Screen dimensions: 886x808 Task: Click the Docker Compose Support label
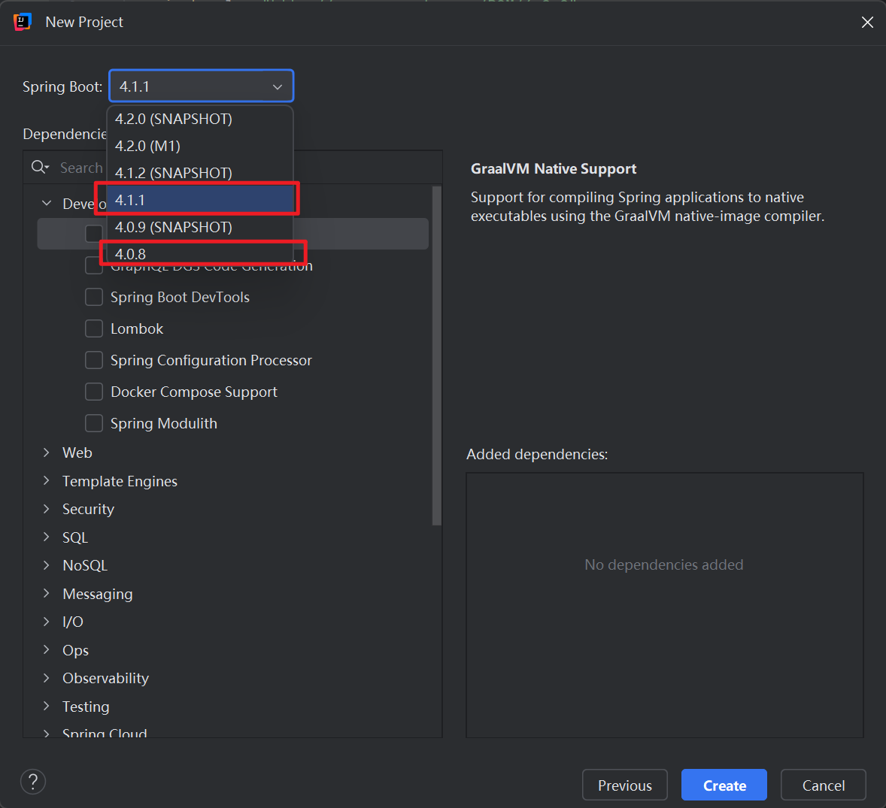point(194,392)
